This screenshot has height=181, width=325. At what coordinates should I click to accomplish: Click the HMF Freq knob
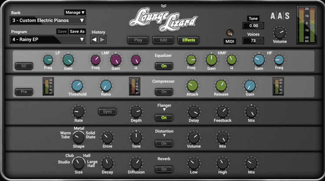tap(191, 60)
